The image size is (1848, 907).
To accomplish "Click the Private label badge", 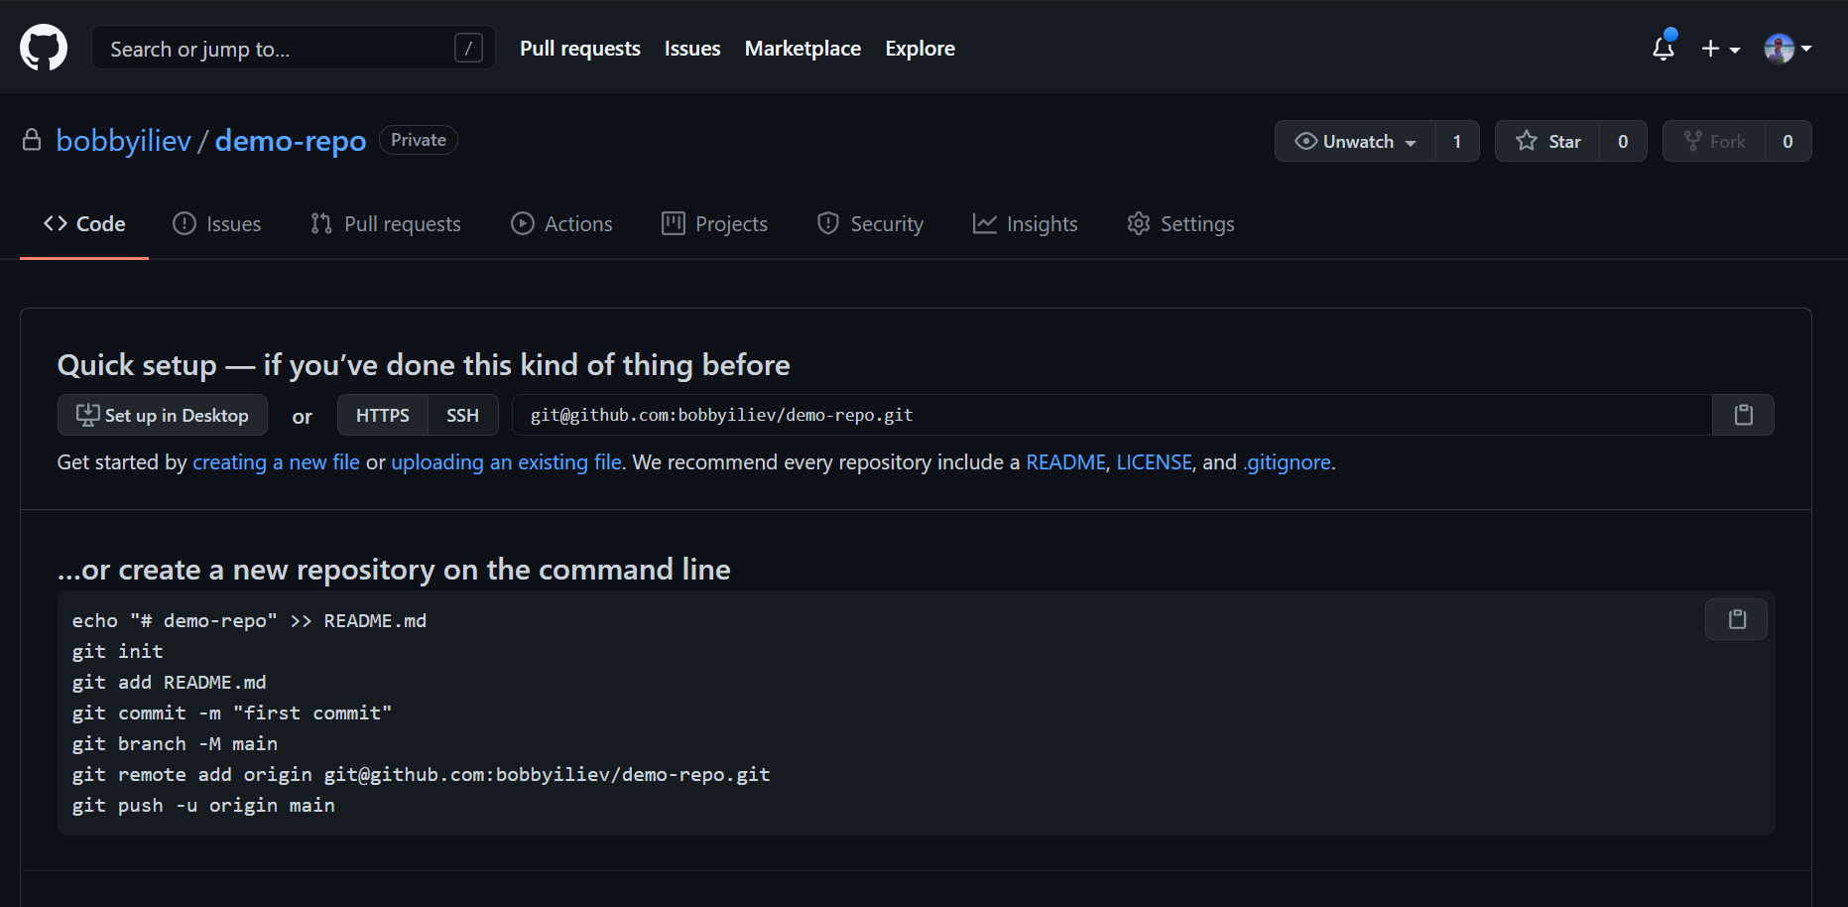I will pyautogui.click(x=419, y=140).
